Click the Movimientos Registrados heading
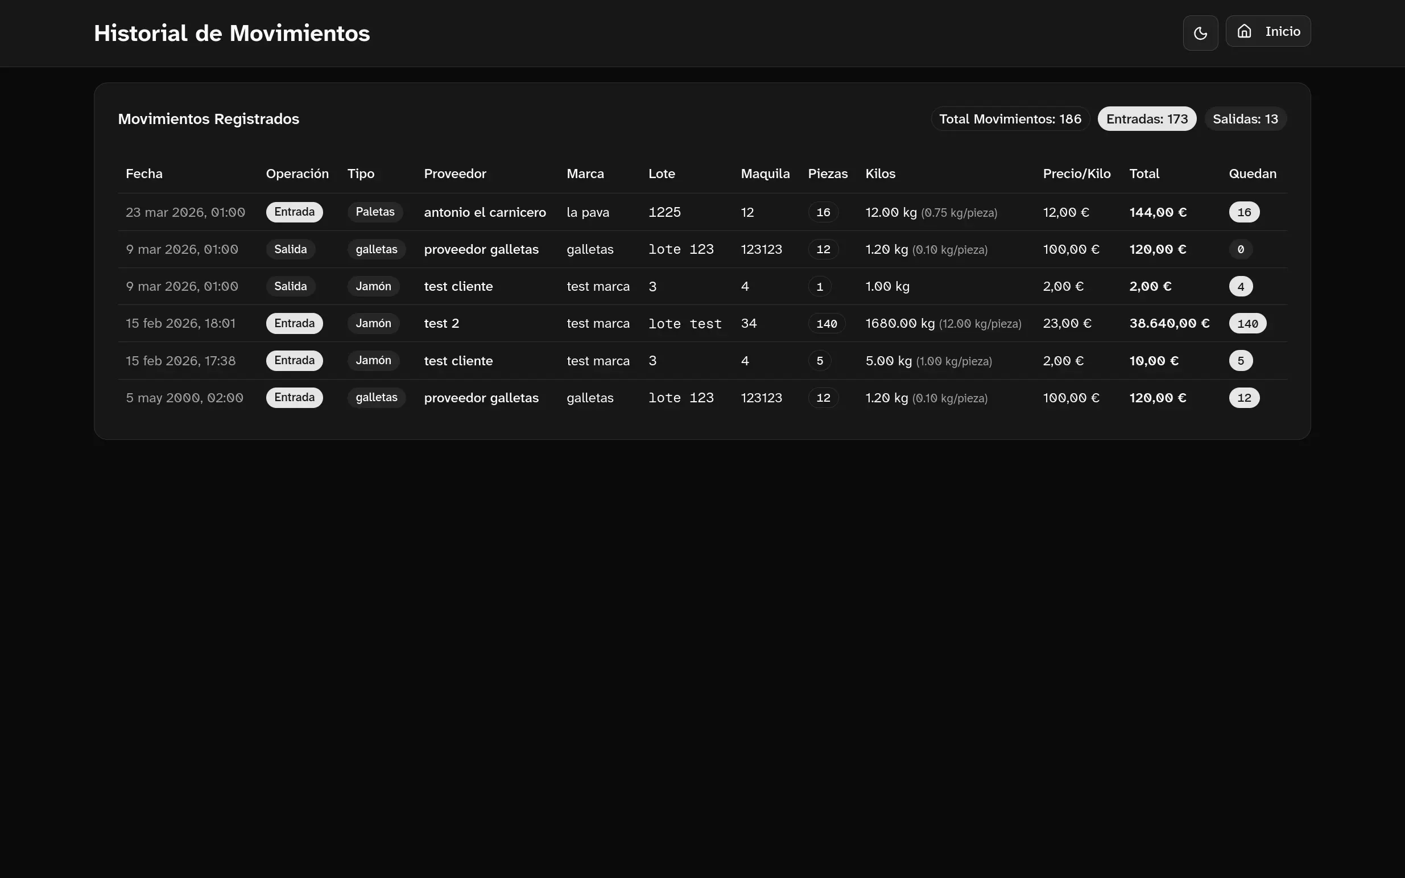1405x878 pixels. (208, 119)
